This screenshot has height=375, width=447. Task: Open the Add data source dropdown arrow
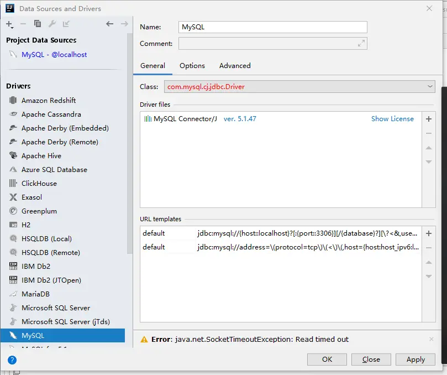(12, 28)
